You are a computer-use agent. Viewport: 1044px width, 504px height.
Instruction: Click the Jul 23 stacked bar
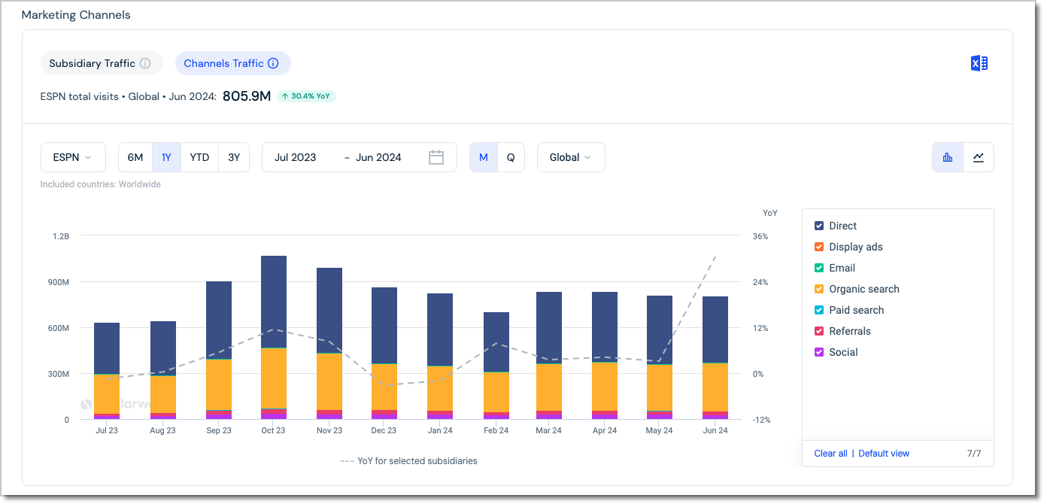click(107, 372)
